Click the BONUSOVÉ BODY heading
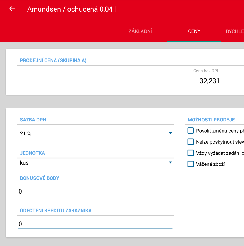 click(x=39, y=178)
